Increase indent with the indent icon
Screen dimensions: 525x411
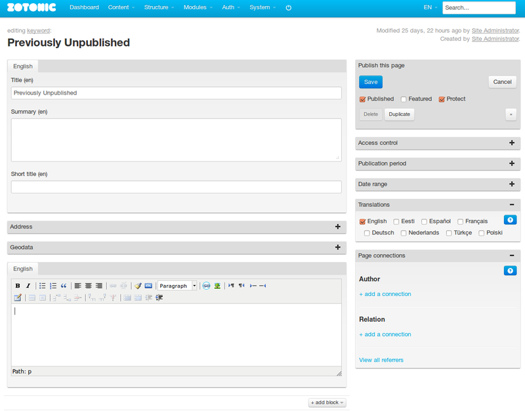tap(159, 297)
